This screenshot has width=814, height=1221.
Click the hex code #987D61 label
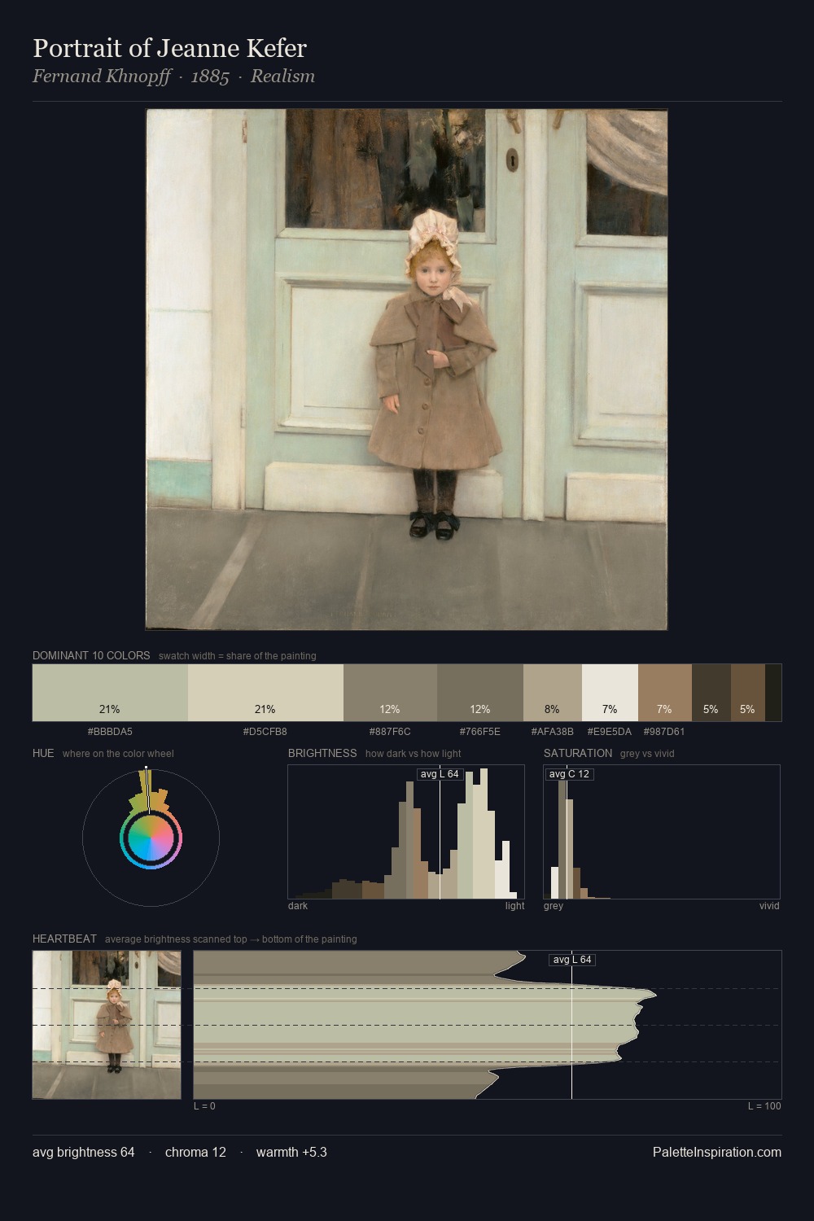pos(664,732)
